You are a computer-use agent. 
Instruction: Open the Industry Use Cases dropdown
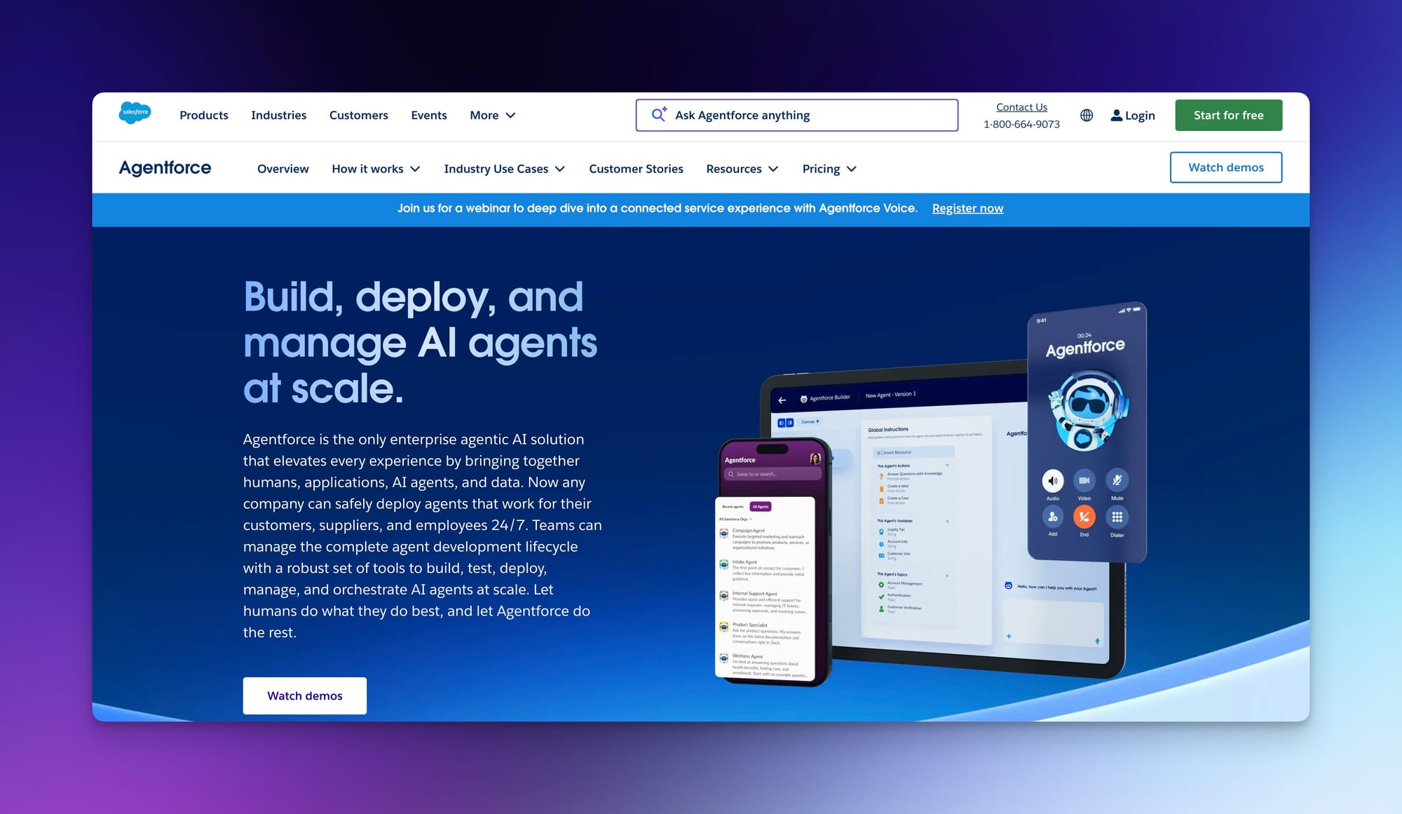click(x=504, y=168)
